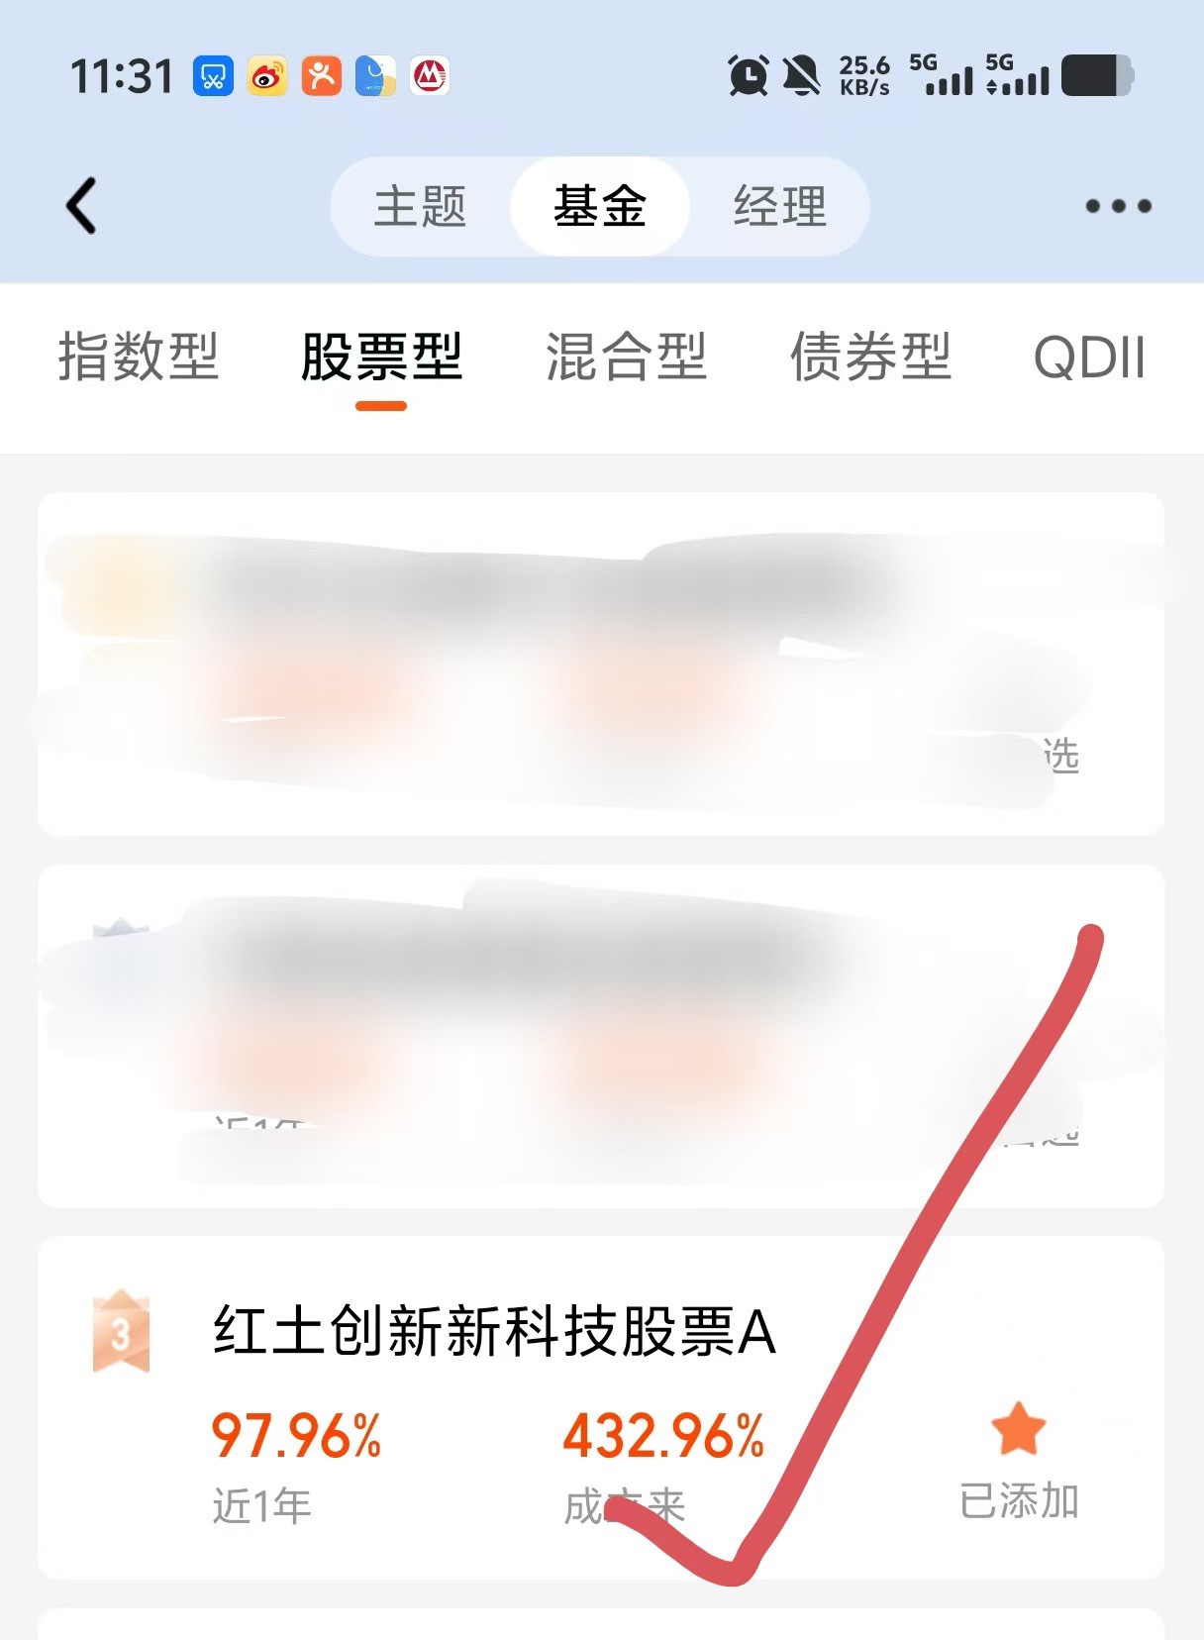Open the three-dot more options menu
The width and height of the screenshot is (1204, 1640).
1118,206
